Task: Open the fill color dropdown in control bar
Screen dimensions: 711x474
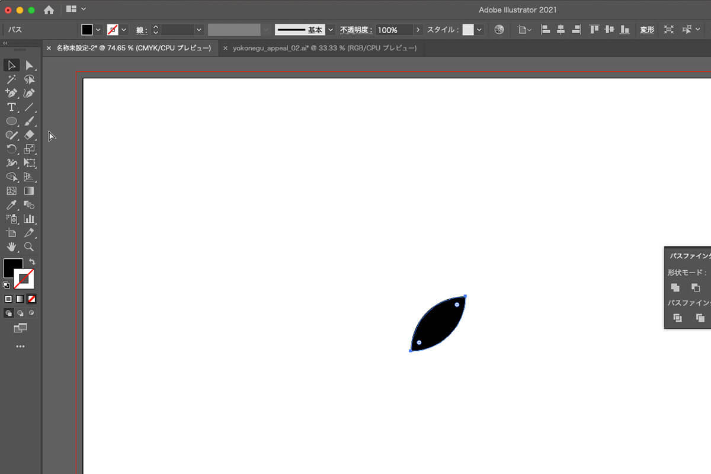Action: pyautogui.click(x=98, y=30)
